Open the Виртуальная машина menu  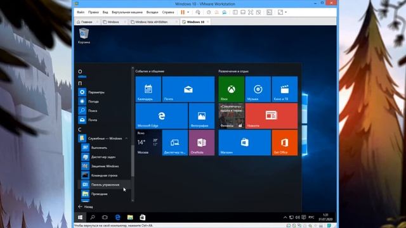[x=127, y=12]
